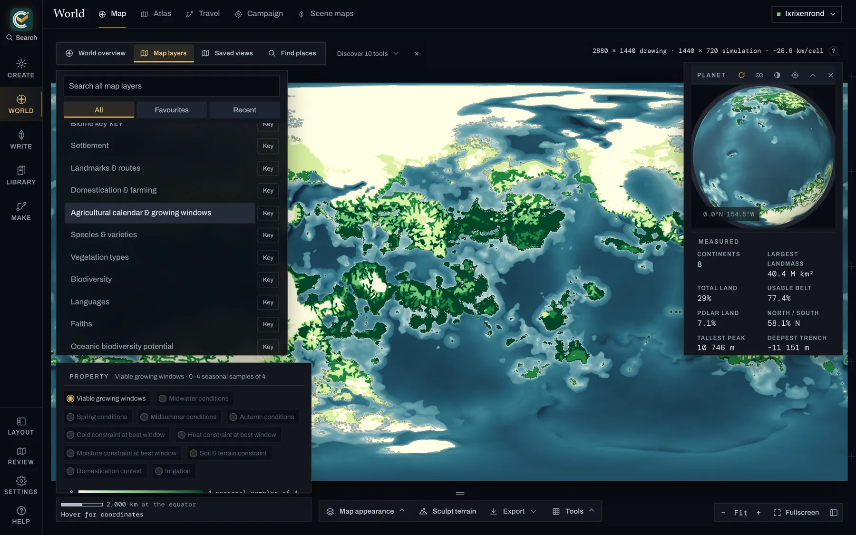Select Heat constraint at best window
Viewport: 856px width, 535px height.
coord(227,435)
